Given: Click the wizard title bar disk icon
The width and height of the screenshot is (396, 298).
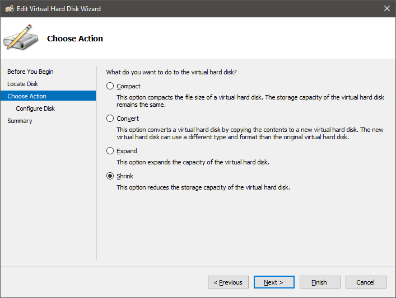Looking at the screenshot, I should pos(10,9).
